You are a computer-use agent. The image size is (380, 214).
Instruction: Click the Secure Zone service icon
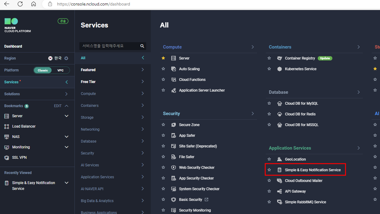174,125
